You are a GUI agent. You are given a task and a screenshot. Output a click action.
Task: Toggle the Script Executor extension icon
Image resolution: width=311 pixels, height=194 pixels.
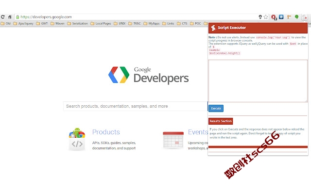(x=304, y=17)
